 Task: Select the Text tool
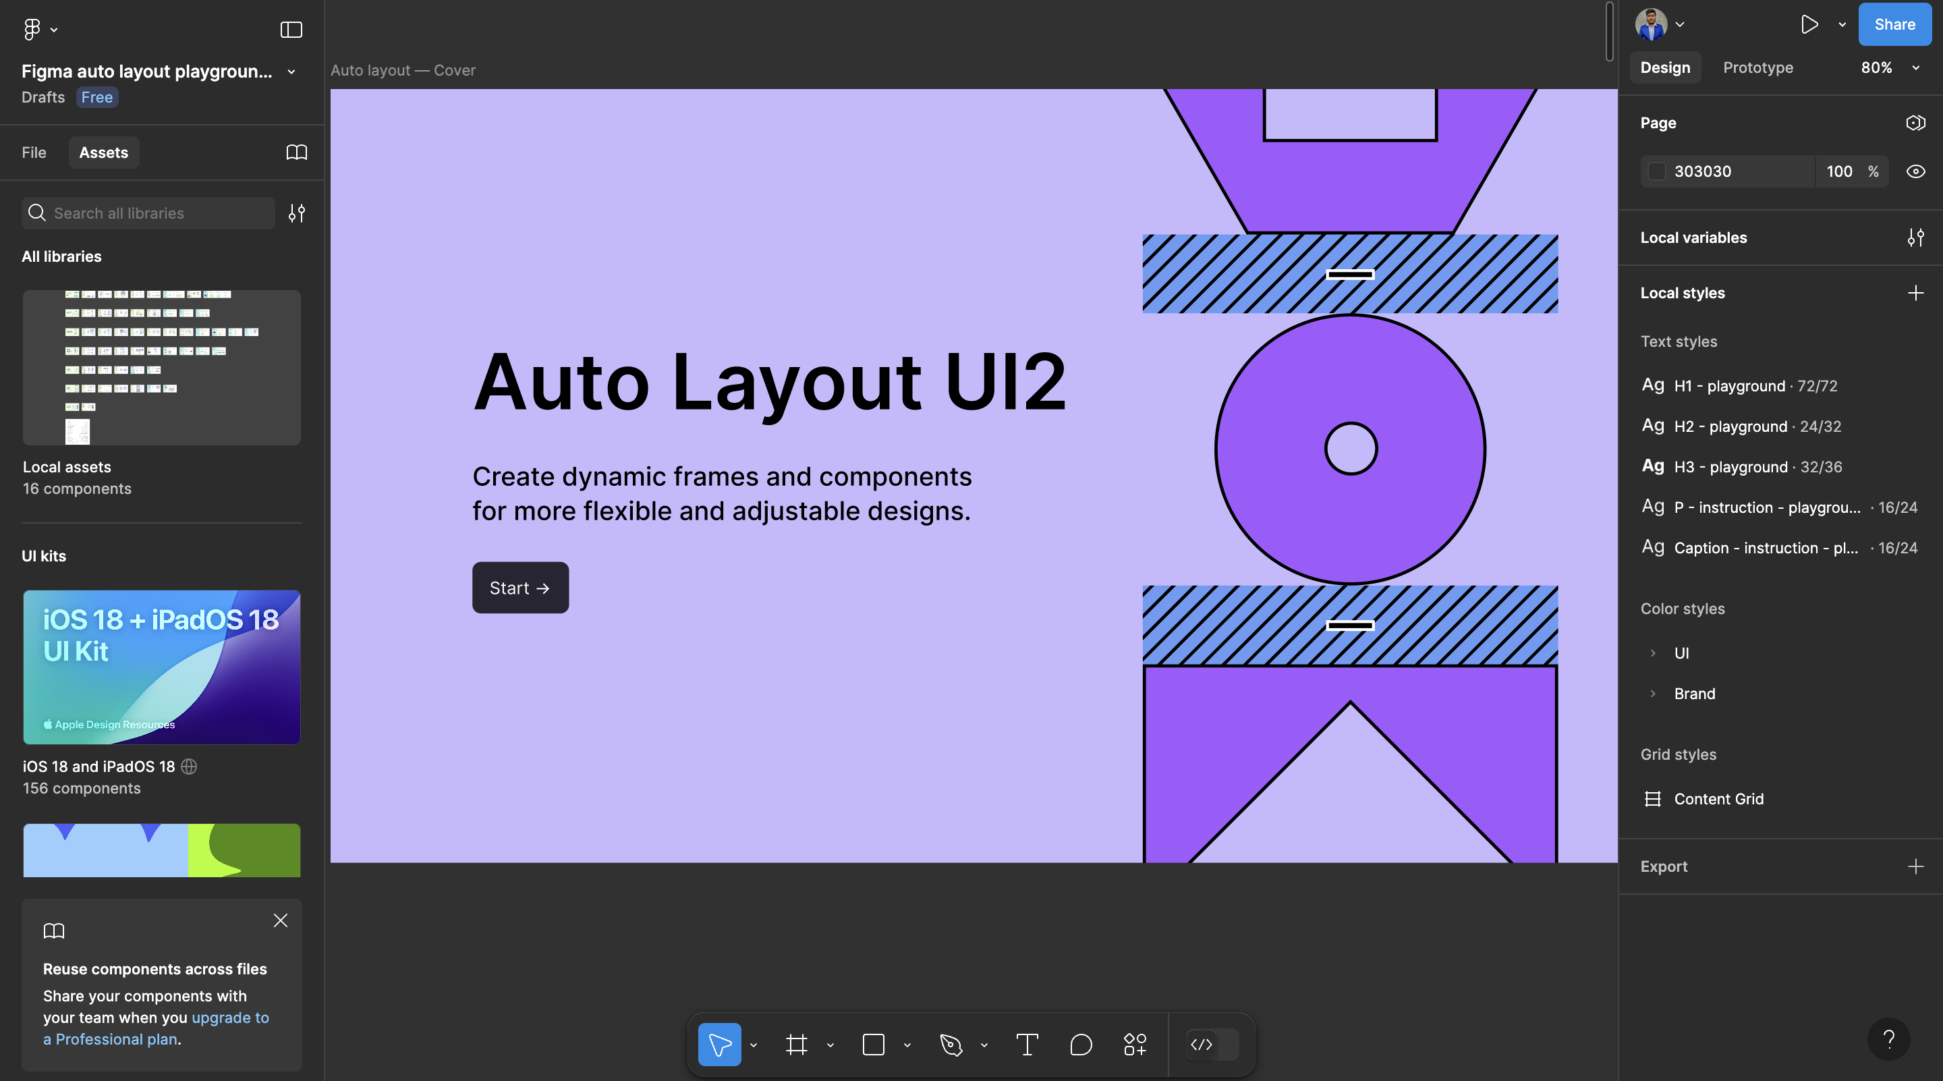pyautogui.click(x=1027, y=1045)
